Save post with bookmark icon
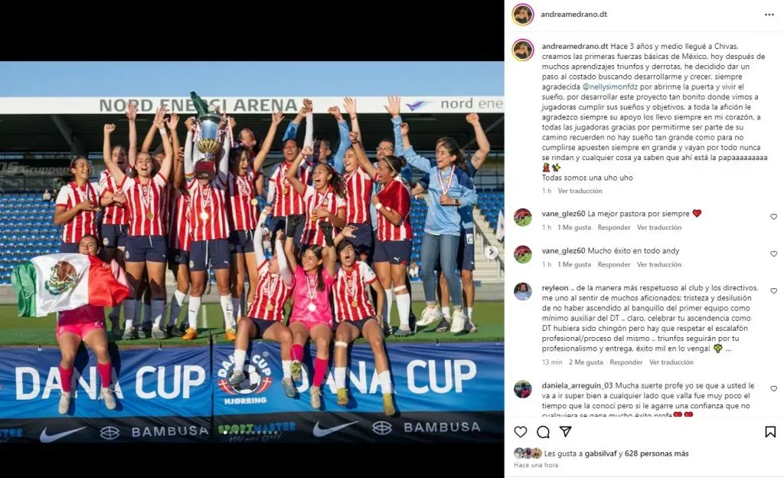 pos(770,432)
